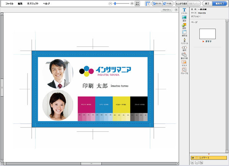The width and height of the screenshot is (229, 166).
Task: Click the canvas horizontal scrollbar thumb
Action: (91, 164)
